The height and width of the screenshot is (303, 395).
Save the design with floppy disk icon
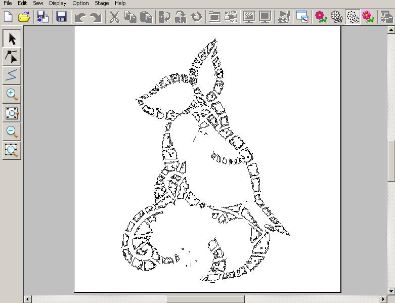click(62, 17)
